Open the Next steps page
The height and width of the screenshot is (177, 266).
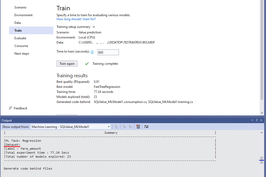tap(22, 54)
